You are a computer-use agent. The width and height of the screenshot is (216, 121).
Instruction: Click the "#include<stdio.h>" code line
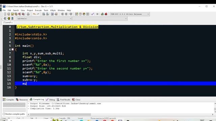(x=31, y=34)
